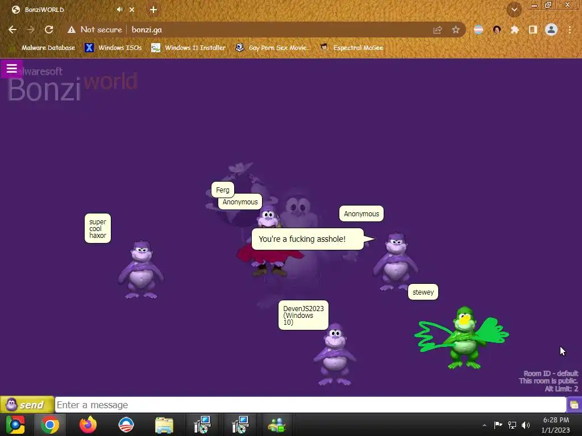
Task: Mute the BonziWORLD tab audio
Action: point(119,10)
